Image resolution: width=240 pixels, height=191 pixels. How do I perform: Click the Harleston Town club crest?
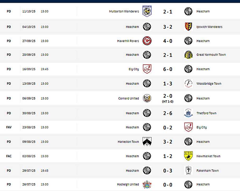[x=147, y=142]
